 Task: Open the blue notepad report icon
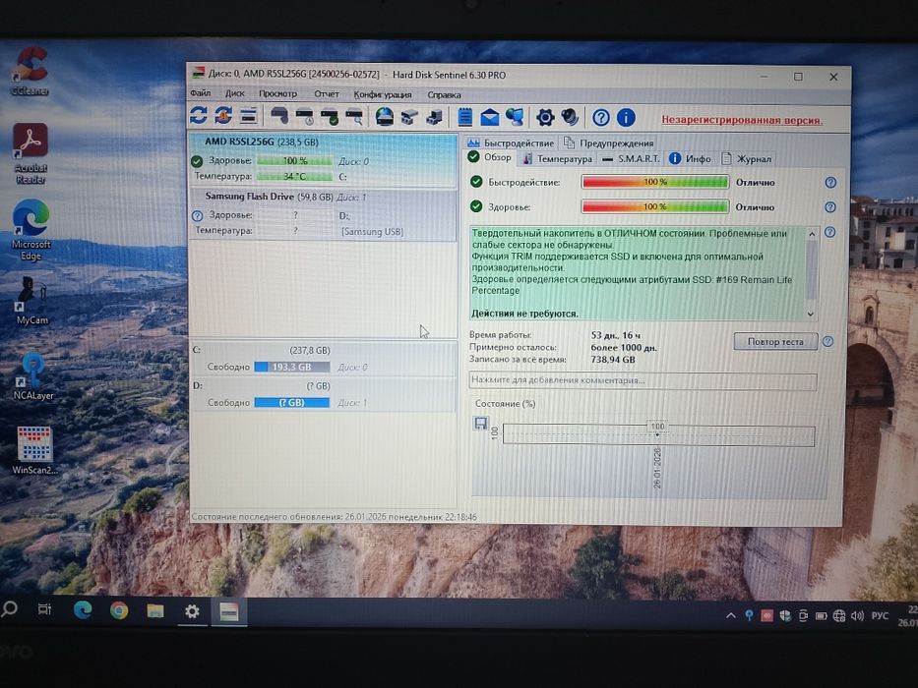pos(464,117)
